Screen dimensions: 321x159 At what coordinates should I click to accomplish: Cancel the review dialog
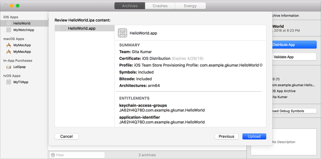pyautogui.click(x=66, y=137)
